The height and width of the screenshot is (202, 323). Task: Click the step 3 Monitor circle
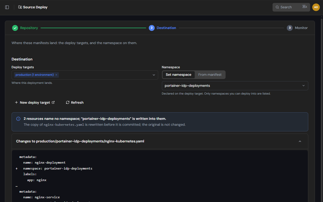(x=290, y=28)
